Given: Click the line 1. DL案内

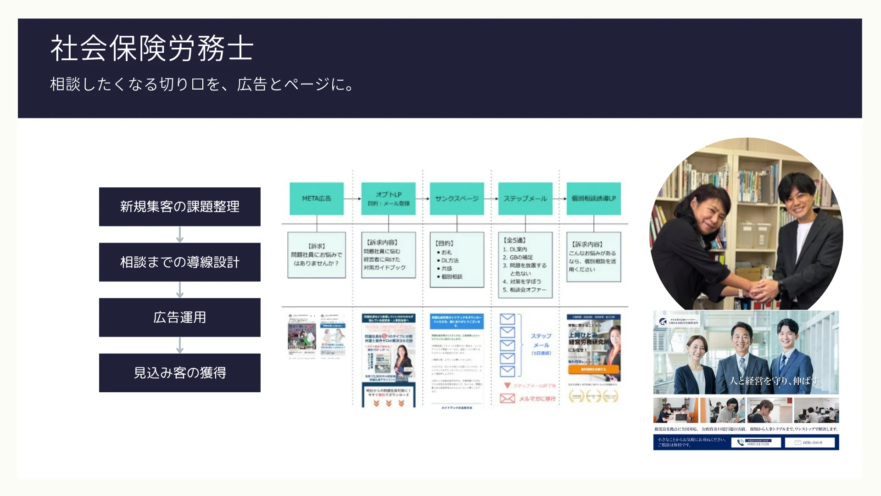Looking at the screenshot, I should [514, 249].
